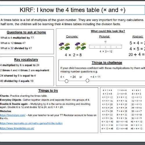The height and width of the screenshot is (145, 145).
Task: Click the 'Things to challenge' heading
Action: click(x=107, y=63)
